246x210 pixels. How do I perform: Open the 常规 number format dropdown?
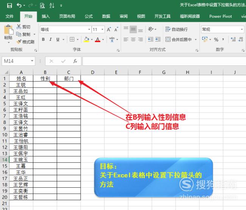click(x=242, y=29)
